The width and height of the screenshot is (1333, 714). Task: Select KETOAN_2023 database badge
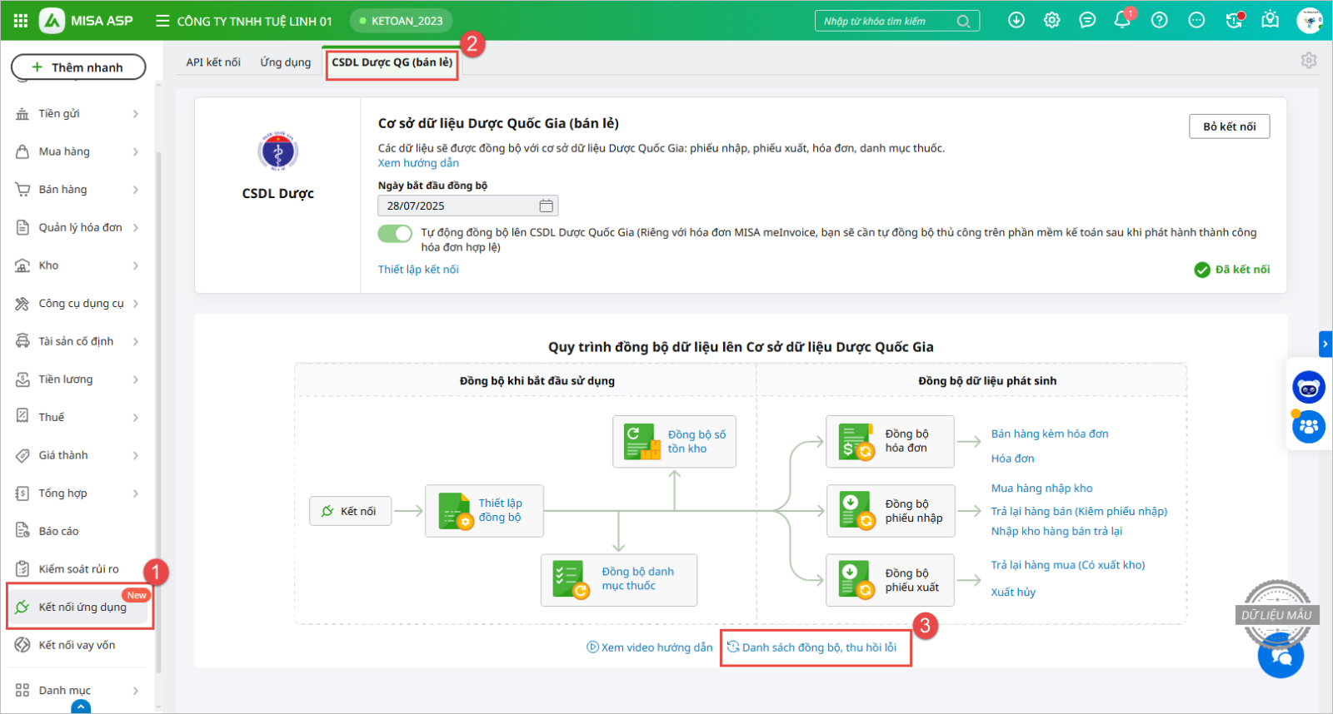pos(402,21)
